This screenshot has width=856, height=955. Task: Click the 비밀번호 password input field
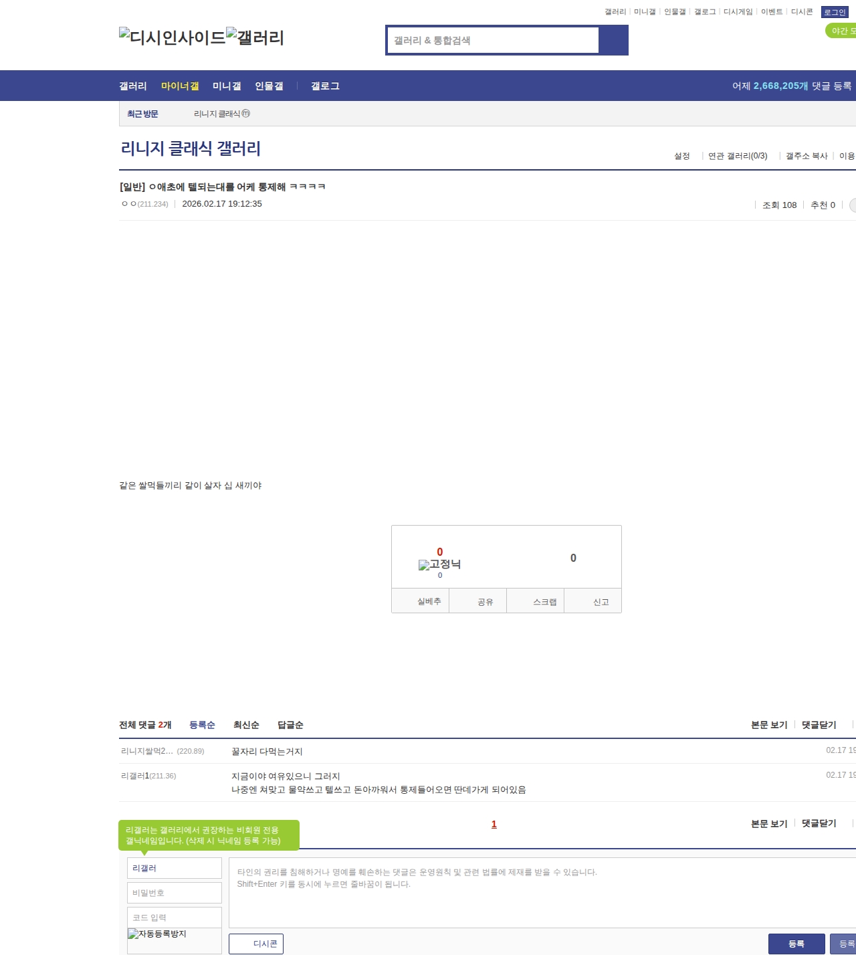point(175,893)
